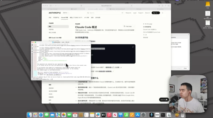The height and width of the screenshot is (118, 213).
Task: Open the App Store from the Dock
Action: point(138,115)
